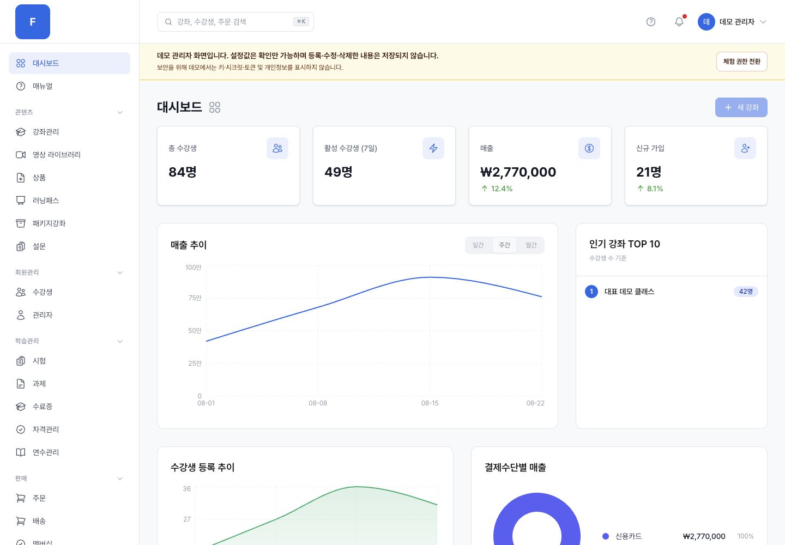Click the 신규 가입 add-user icon
The height and width of the screenshot is (545, 785).
coord(745,148)
